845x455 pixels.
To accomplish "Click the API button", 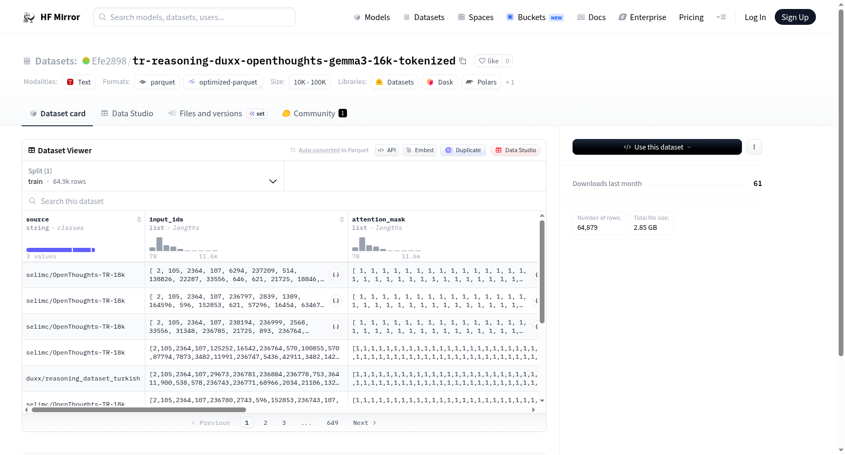I will tap(387, 150).
